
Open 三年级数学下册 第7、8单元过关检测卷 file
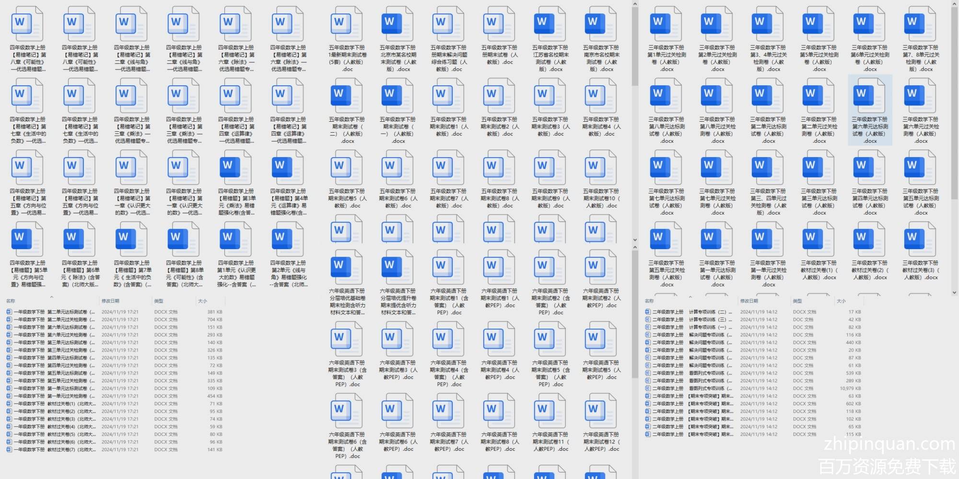(x=920, y=24)
